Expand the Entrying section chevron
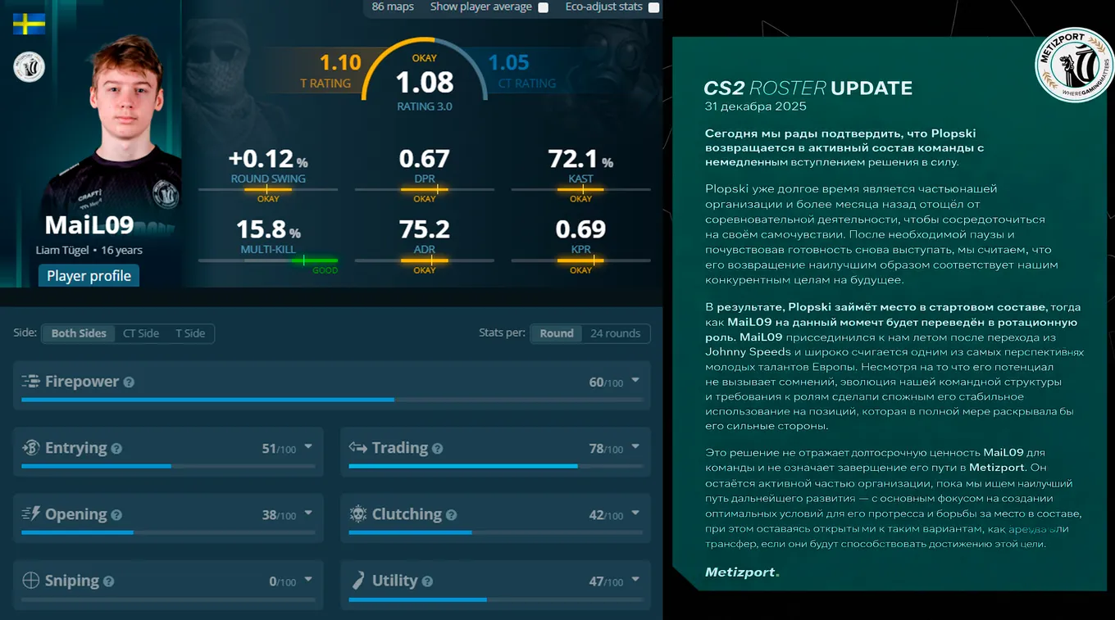The height and width of the screenshot is (620, 1115). pos(308,446)
